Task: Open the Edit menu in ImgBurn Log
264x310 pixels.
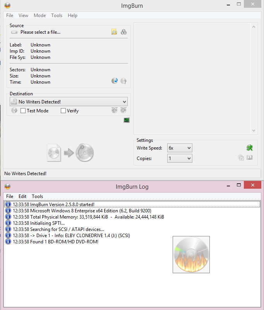Action: 22,196
